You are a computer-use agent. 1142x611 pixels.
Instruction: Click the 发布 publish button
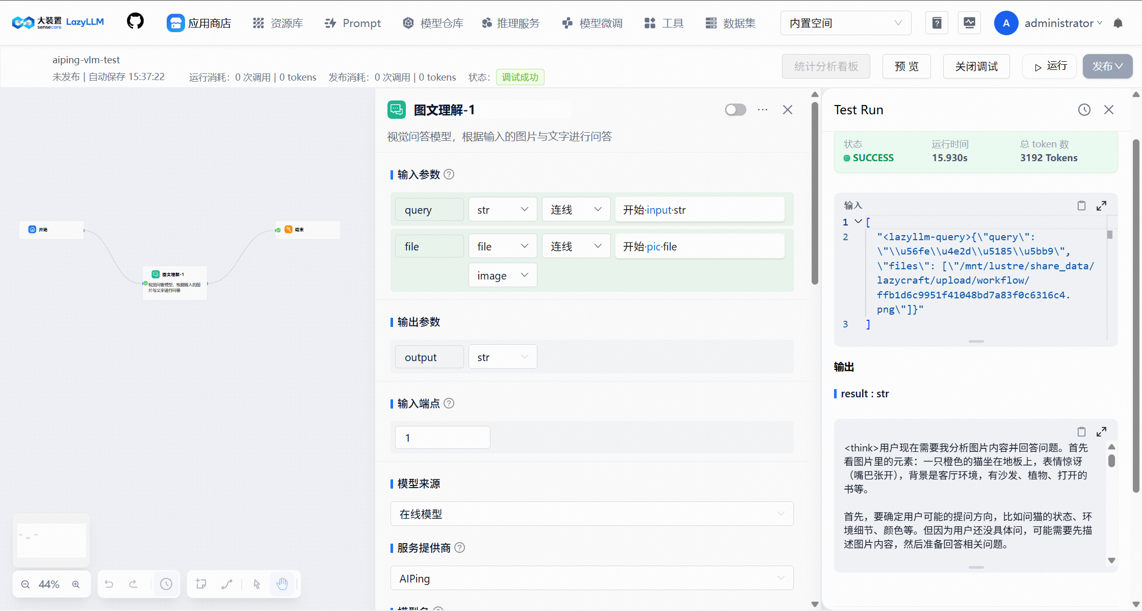(x=1107, y=66)
